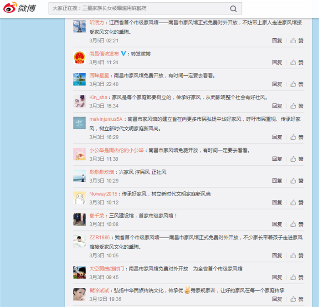Click the search magnifier icon

pyautogui.click(x=233, y=9)
